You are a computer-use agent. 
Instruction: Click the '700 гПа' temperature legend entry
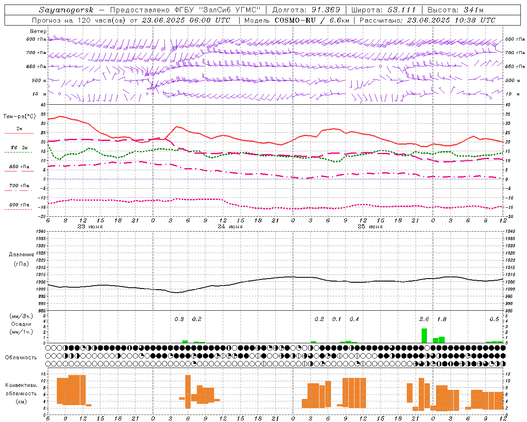pos(19,185)
